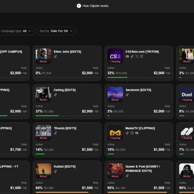194x194 pixels.
Task: Click the 84% /$2,080 value
Action: [45, 188]
